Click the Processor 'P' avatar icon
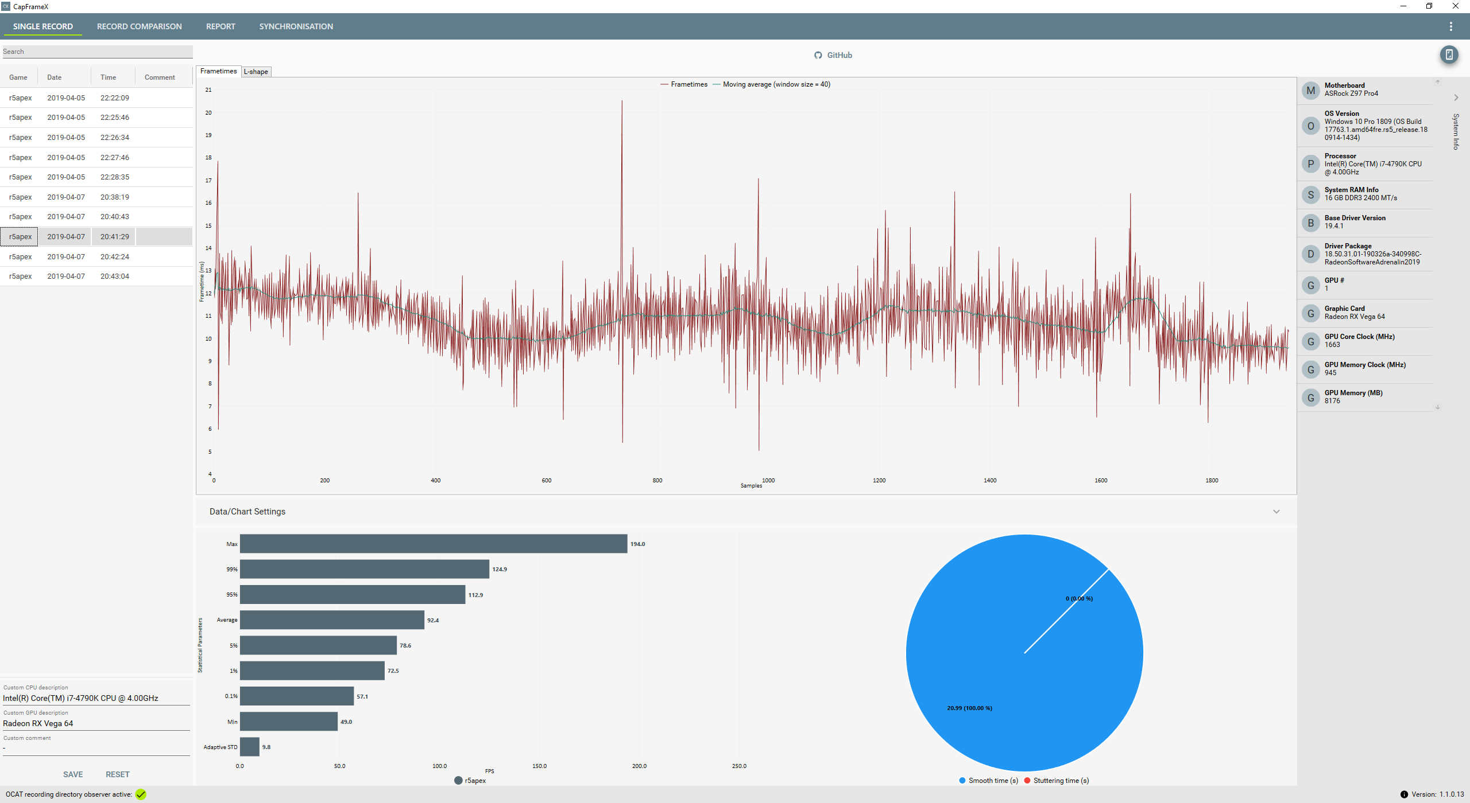The width and height of the screenshot is (1470, 803). click(1310, 164)
